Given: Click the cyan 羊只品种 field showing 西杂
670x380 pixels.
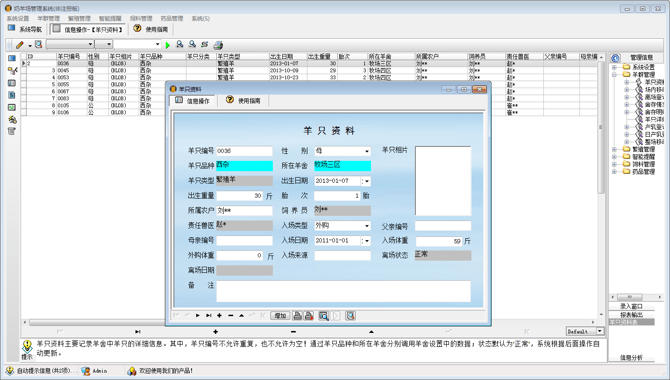Looking at the screenshot, I should tap(244, 166).
